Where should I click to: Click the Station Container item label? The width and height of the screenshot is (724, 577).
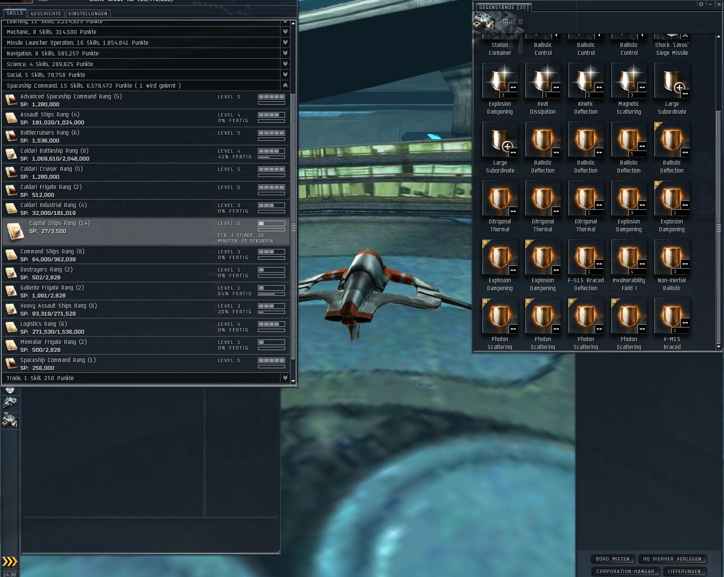[500, 49]
